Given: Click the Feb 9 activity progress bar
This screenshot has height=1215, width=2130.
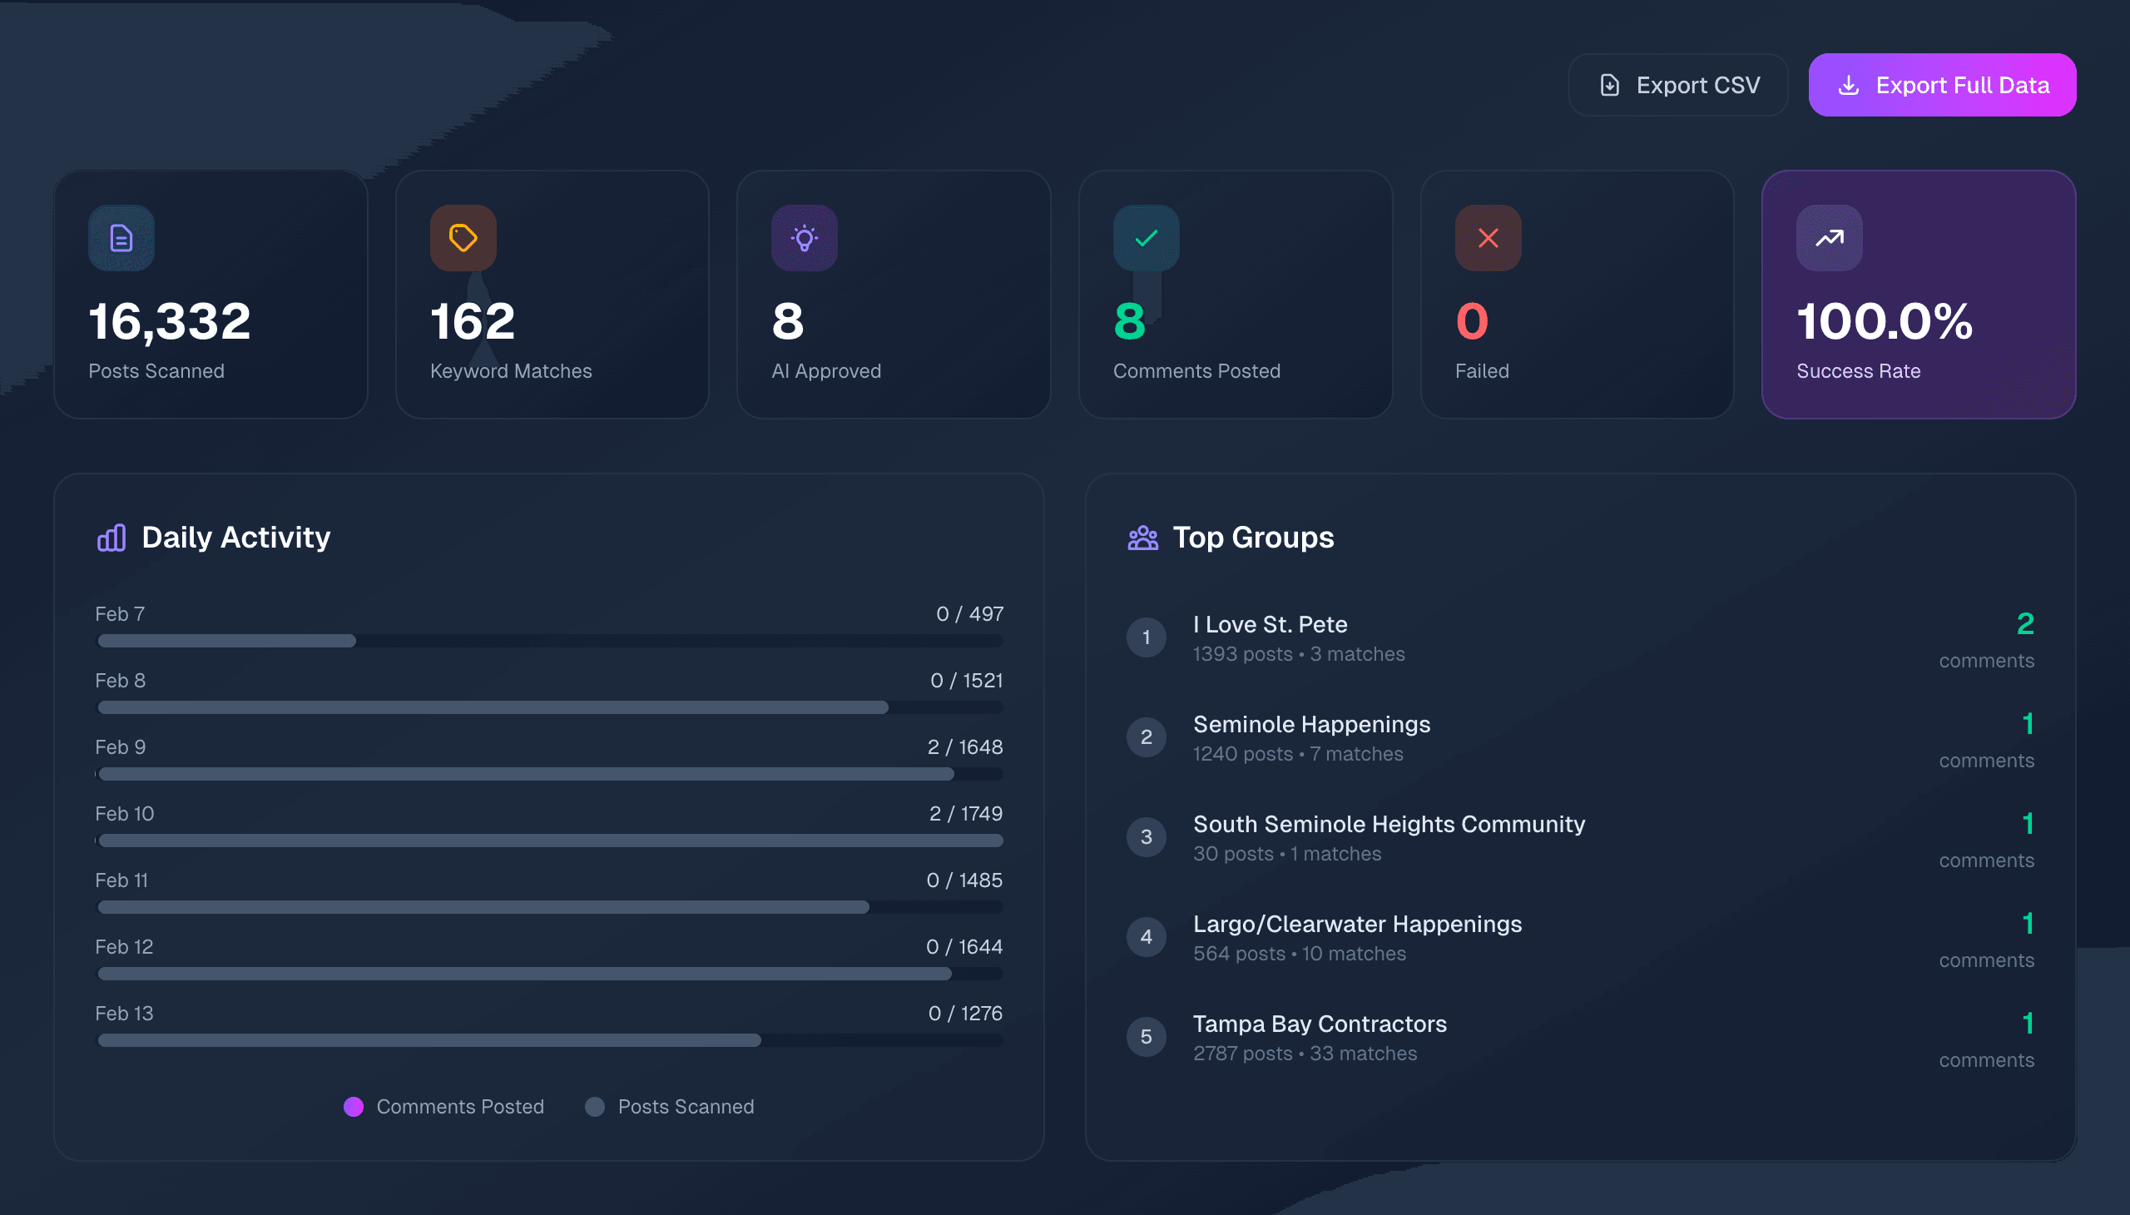Looking at the screenshot, I should point(551,775).
